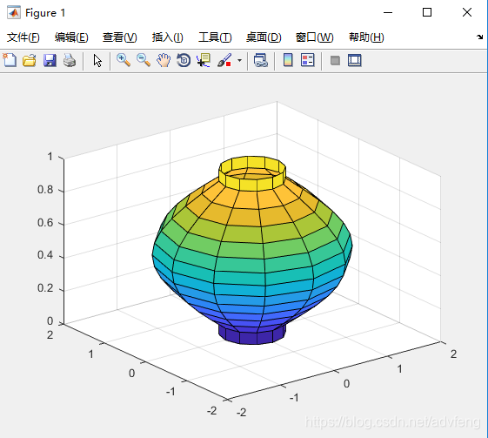
Task: Click the dock figure arrow in menu bar
Action: point(479,37)
